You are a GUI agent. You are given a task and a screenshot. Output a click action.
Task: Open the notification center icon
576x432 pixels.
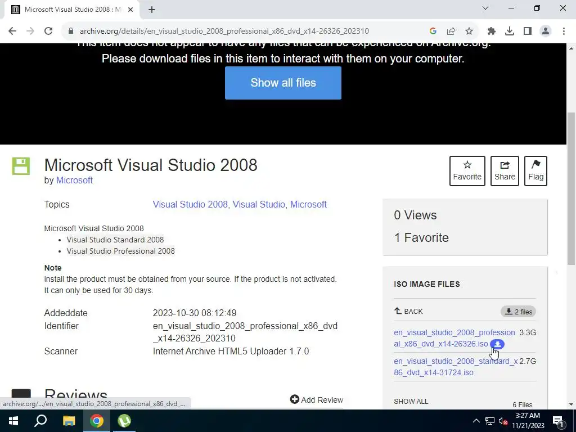point(559,421)
